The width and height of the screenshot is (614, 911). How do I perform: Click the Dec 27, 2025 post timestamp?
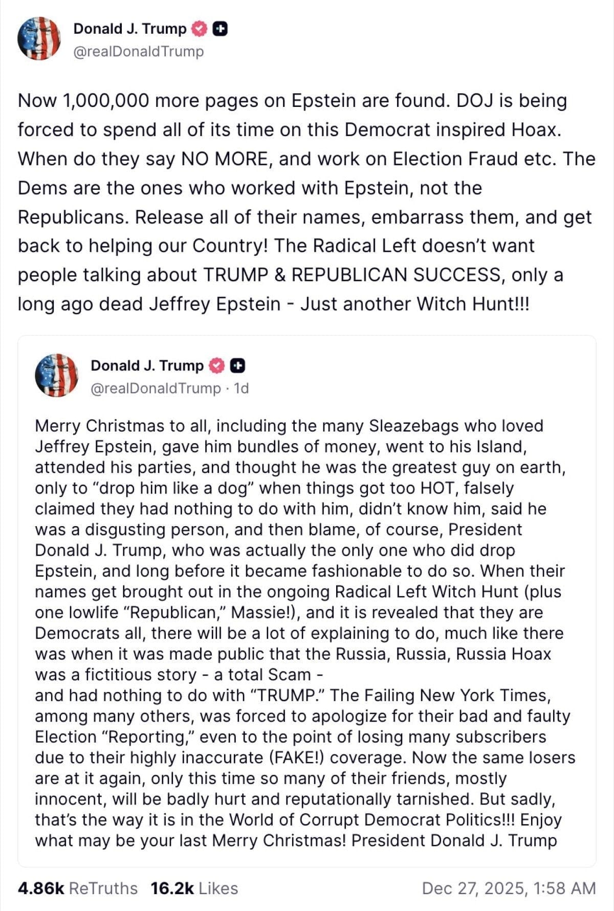[x=509, y=888]
